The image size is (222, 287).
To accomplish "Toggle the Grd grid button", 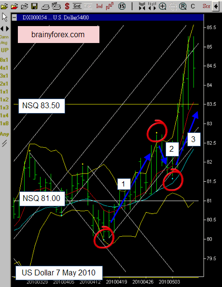I will click(77, 6).
